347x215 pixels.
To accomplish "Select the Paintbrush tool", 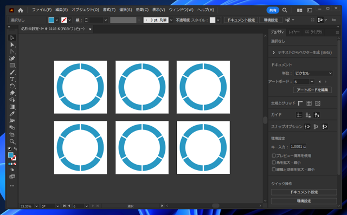I will pos(12,72).
